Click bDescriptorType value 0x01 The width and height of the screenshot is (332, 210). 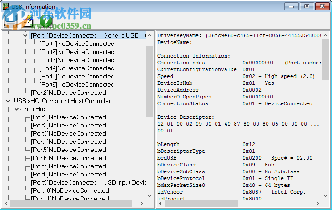pos(249,151)
